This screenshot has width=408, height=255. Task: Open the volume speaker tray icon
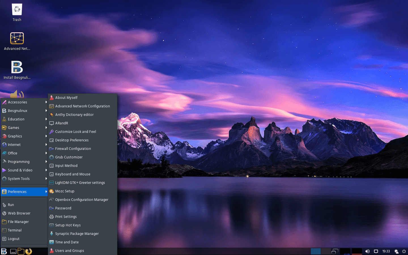(x=367, y=251)
